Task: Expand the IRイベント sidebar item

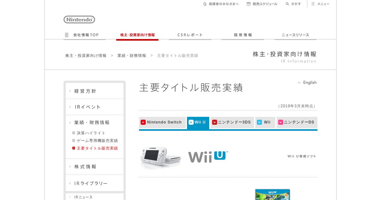Action: click(95, 107)
